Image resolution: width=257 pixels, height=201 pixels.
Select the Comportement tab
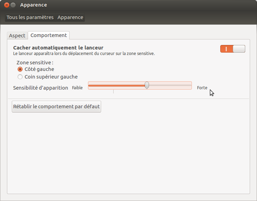click(x=48, y=35)
